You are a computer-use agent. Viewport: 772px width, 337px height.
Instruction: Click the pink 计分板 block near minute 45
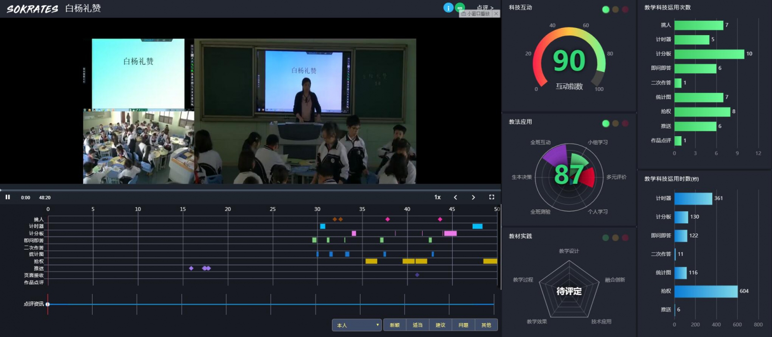pyautogui.click(x=451, y=233)
